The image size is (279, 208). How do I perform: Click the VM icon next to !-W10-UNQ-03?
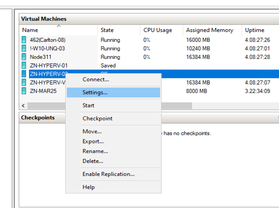point(24,48)
